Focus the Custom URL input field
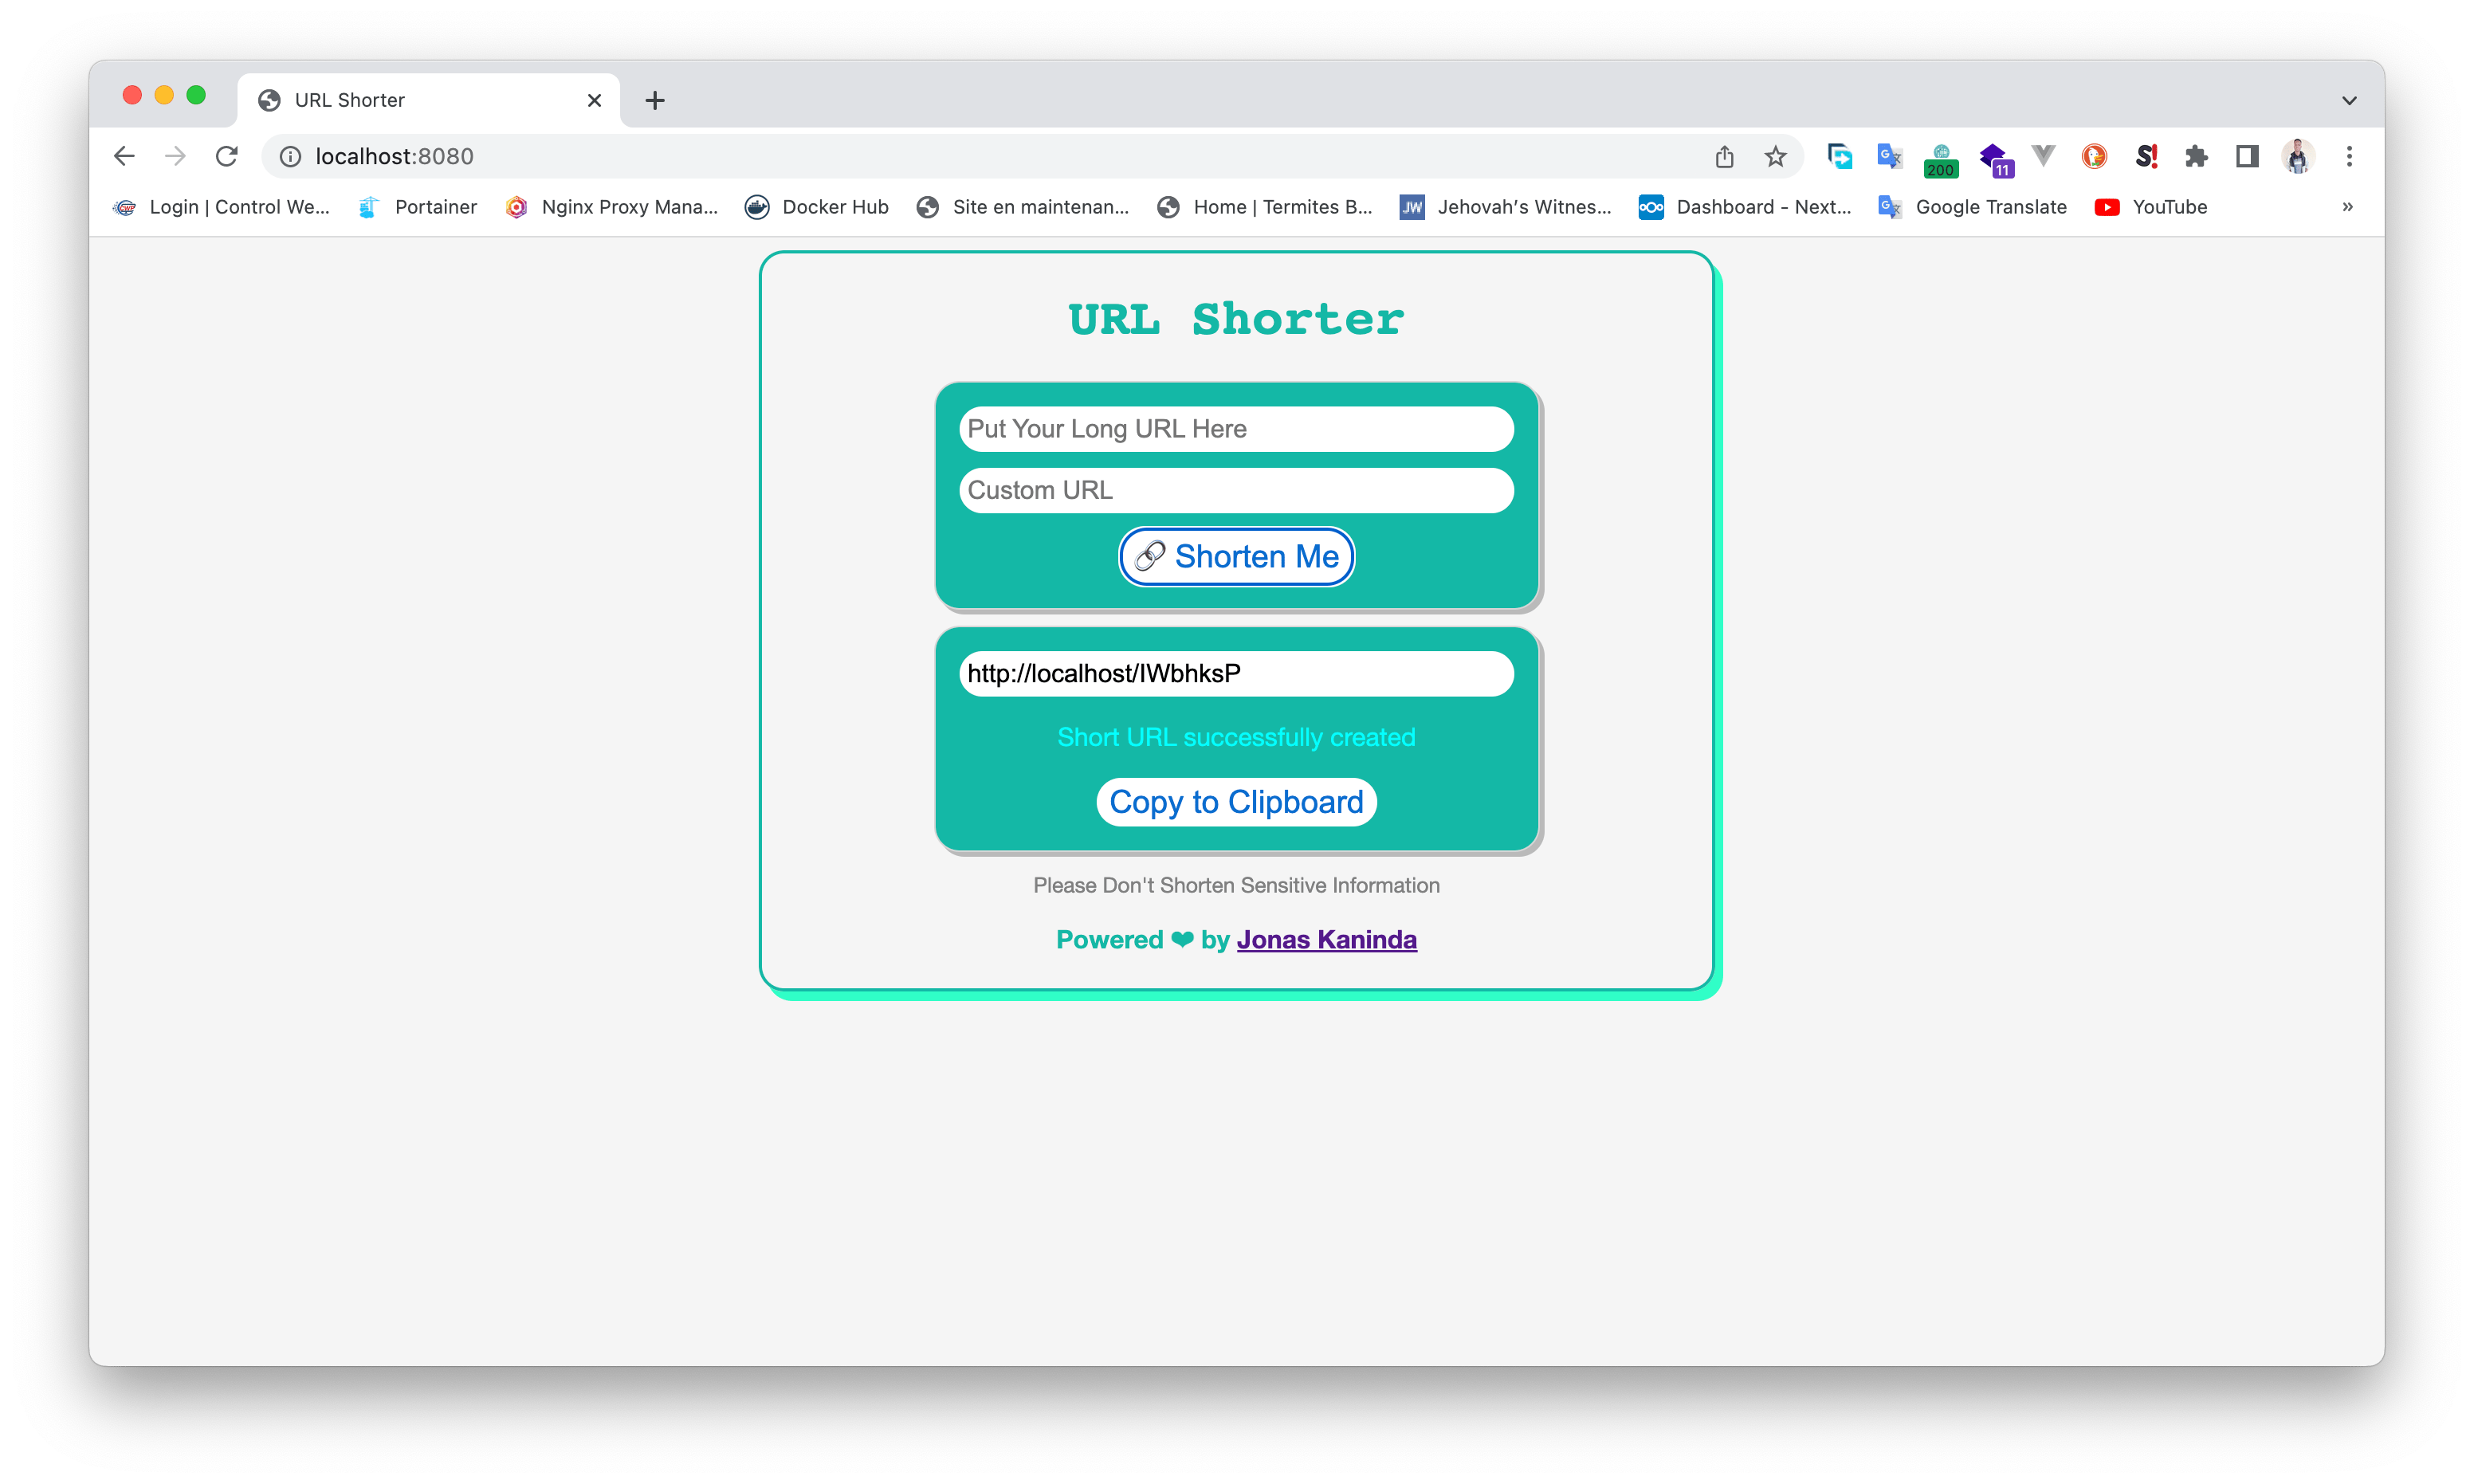 click(x=1236, y=490)
